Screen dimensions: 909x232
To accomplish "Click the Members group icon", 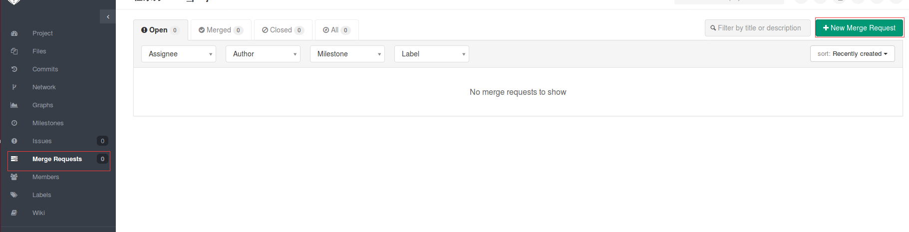I will (14, 177).
